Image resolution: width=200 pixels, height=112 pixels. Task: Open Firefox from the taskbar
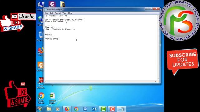(67, 109)
